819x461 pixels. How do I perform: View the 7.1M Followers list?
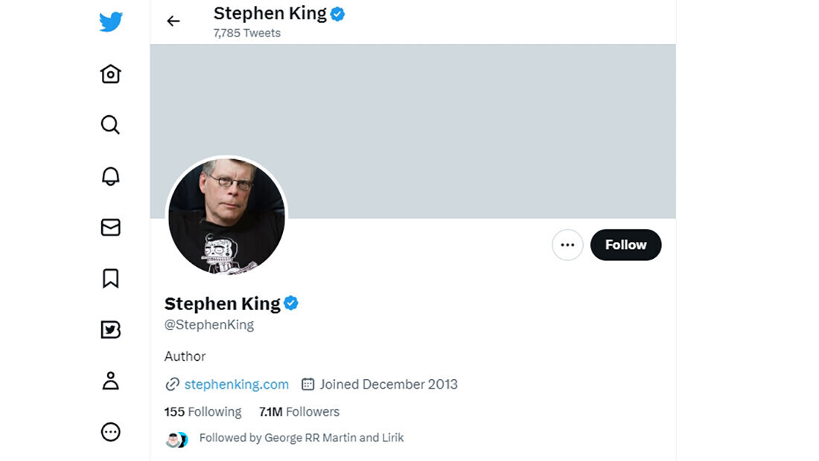[x=299, y=412]
